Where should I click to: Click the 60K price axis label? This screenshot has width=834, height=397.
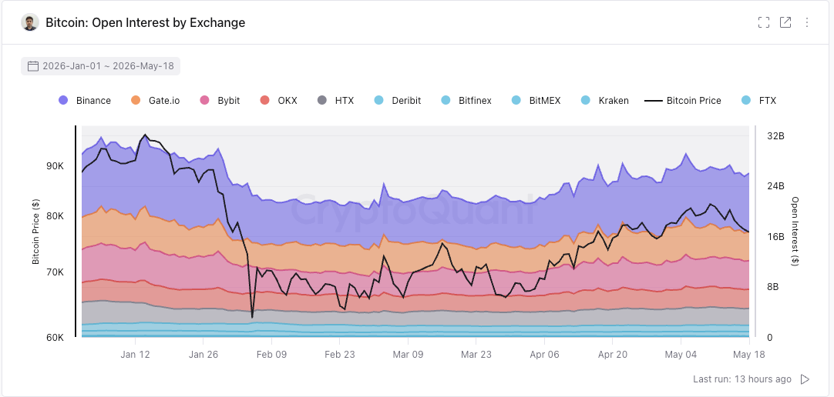coord(55,337)
